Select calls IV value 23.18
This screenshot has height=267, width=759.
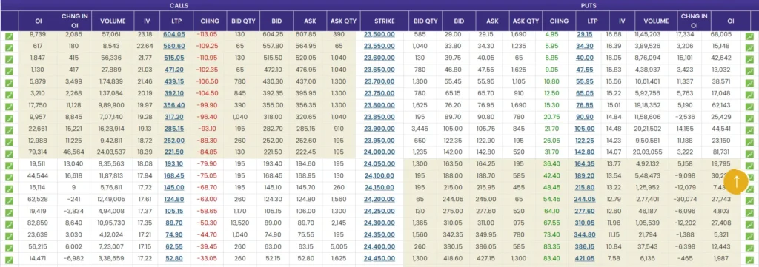[145, 34]
